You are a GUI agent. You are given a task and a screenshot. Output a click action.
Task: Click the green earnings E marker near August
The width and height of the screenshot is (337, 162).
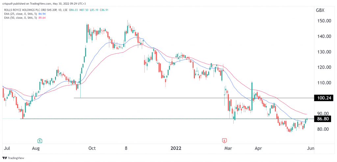(x=39, y=140)
